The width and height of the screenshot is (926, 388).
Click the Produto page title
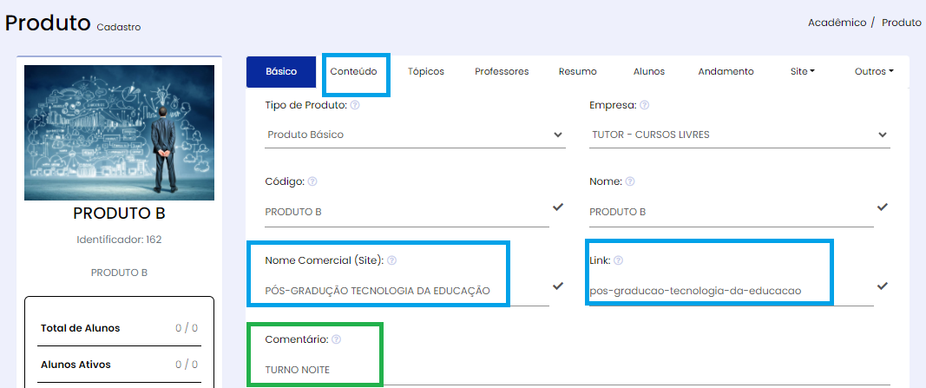[47, 23]
